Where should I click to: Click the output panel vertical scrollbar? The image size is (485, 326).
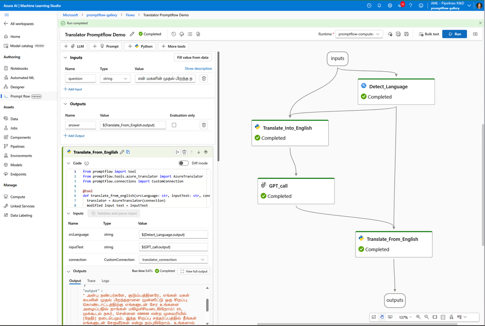pyautogui.click(x=207, y=305)
